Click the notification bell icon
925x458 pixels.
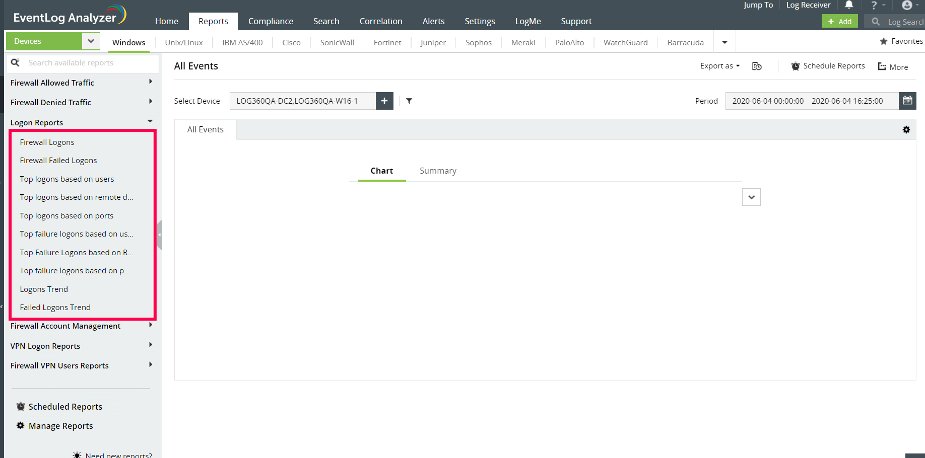coord(849,5)
